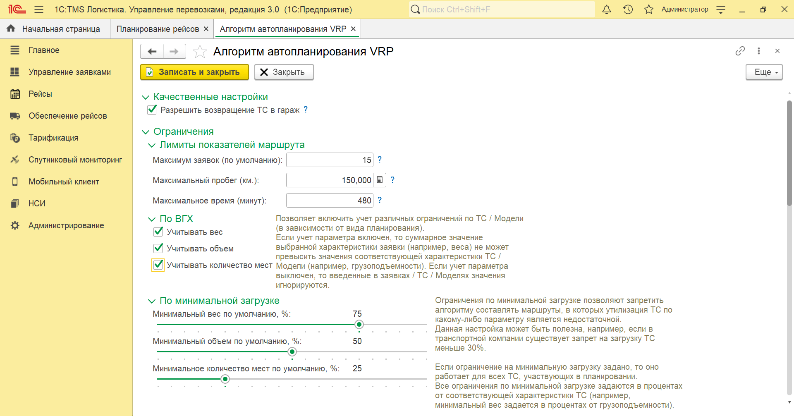Click the back navigation arrow
The height and width of the screenshot is (416, 794).
[152, 52]
